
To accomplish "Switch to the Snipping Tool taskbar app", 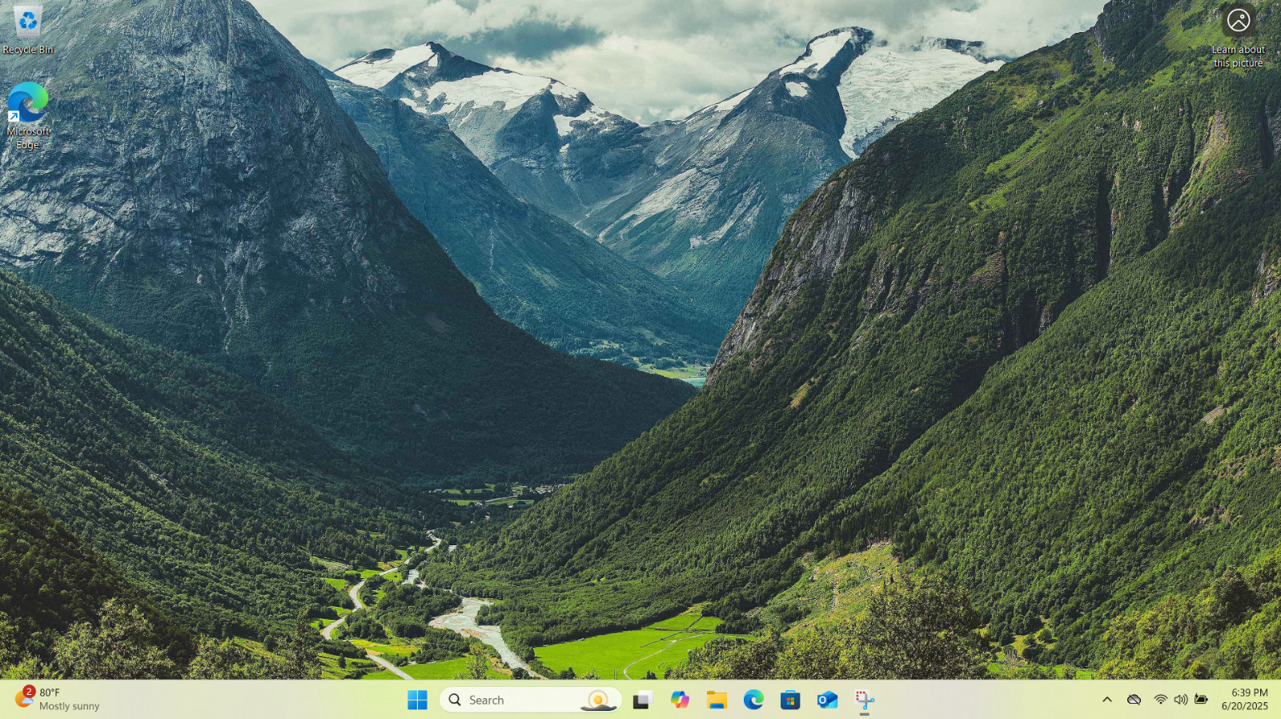I will [x=865, y=700].
